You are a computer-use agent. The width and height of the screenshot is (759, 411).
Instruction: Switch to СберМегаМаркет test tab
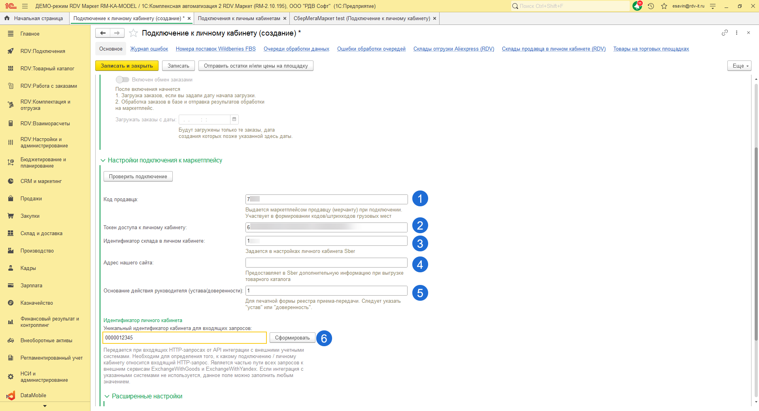tap(362, 19)
